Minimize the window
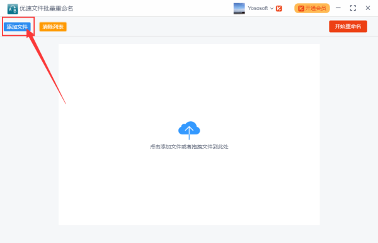 click(338, 8)
